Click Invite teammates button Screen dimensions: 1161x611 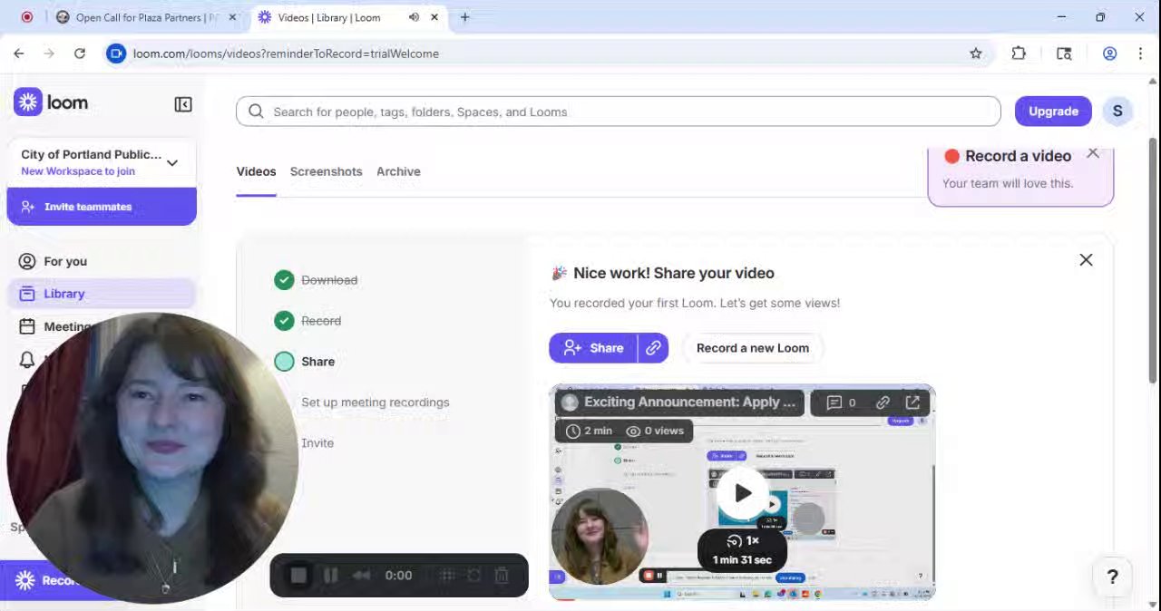(x=102, y=207)
